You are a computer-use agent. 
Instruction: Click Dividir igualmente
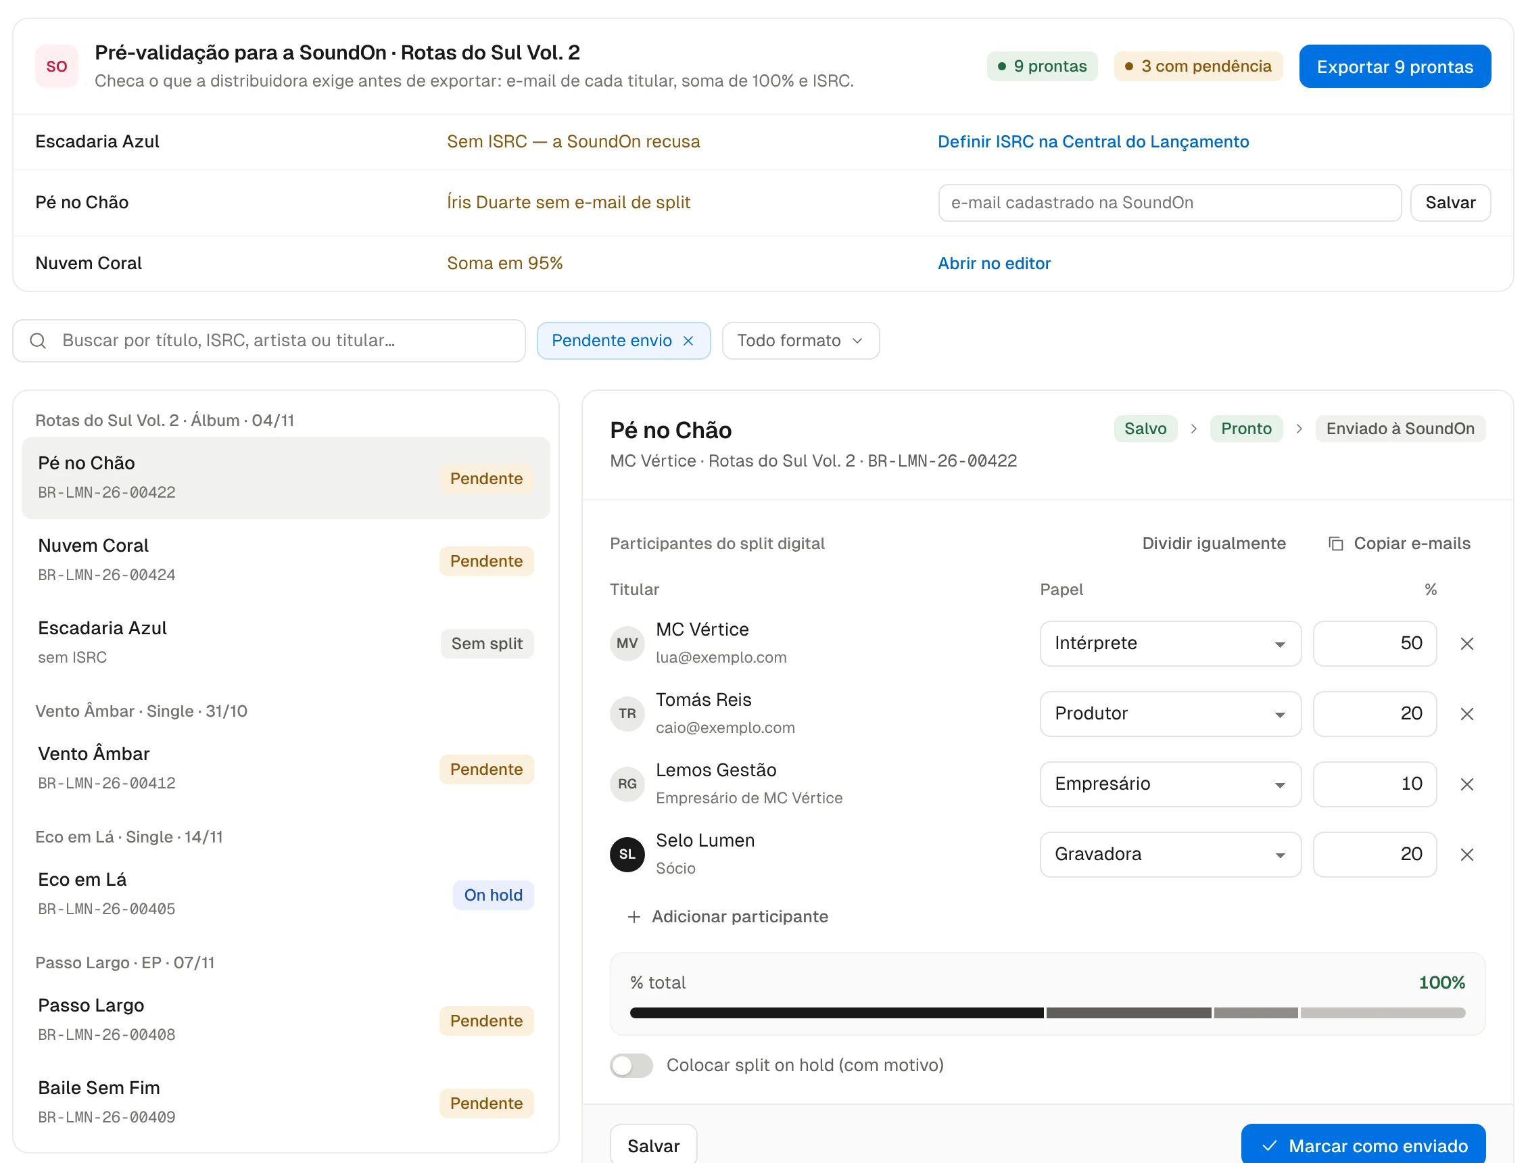pyautogui.click(x=1213, y=544)
